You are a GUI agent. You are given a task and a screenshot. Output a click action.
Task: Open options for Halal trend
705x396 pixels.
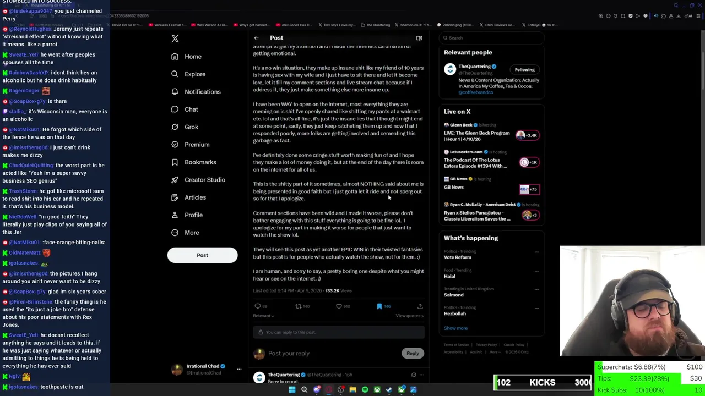tap(536, 271)
